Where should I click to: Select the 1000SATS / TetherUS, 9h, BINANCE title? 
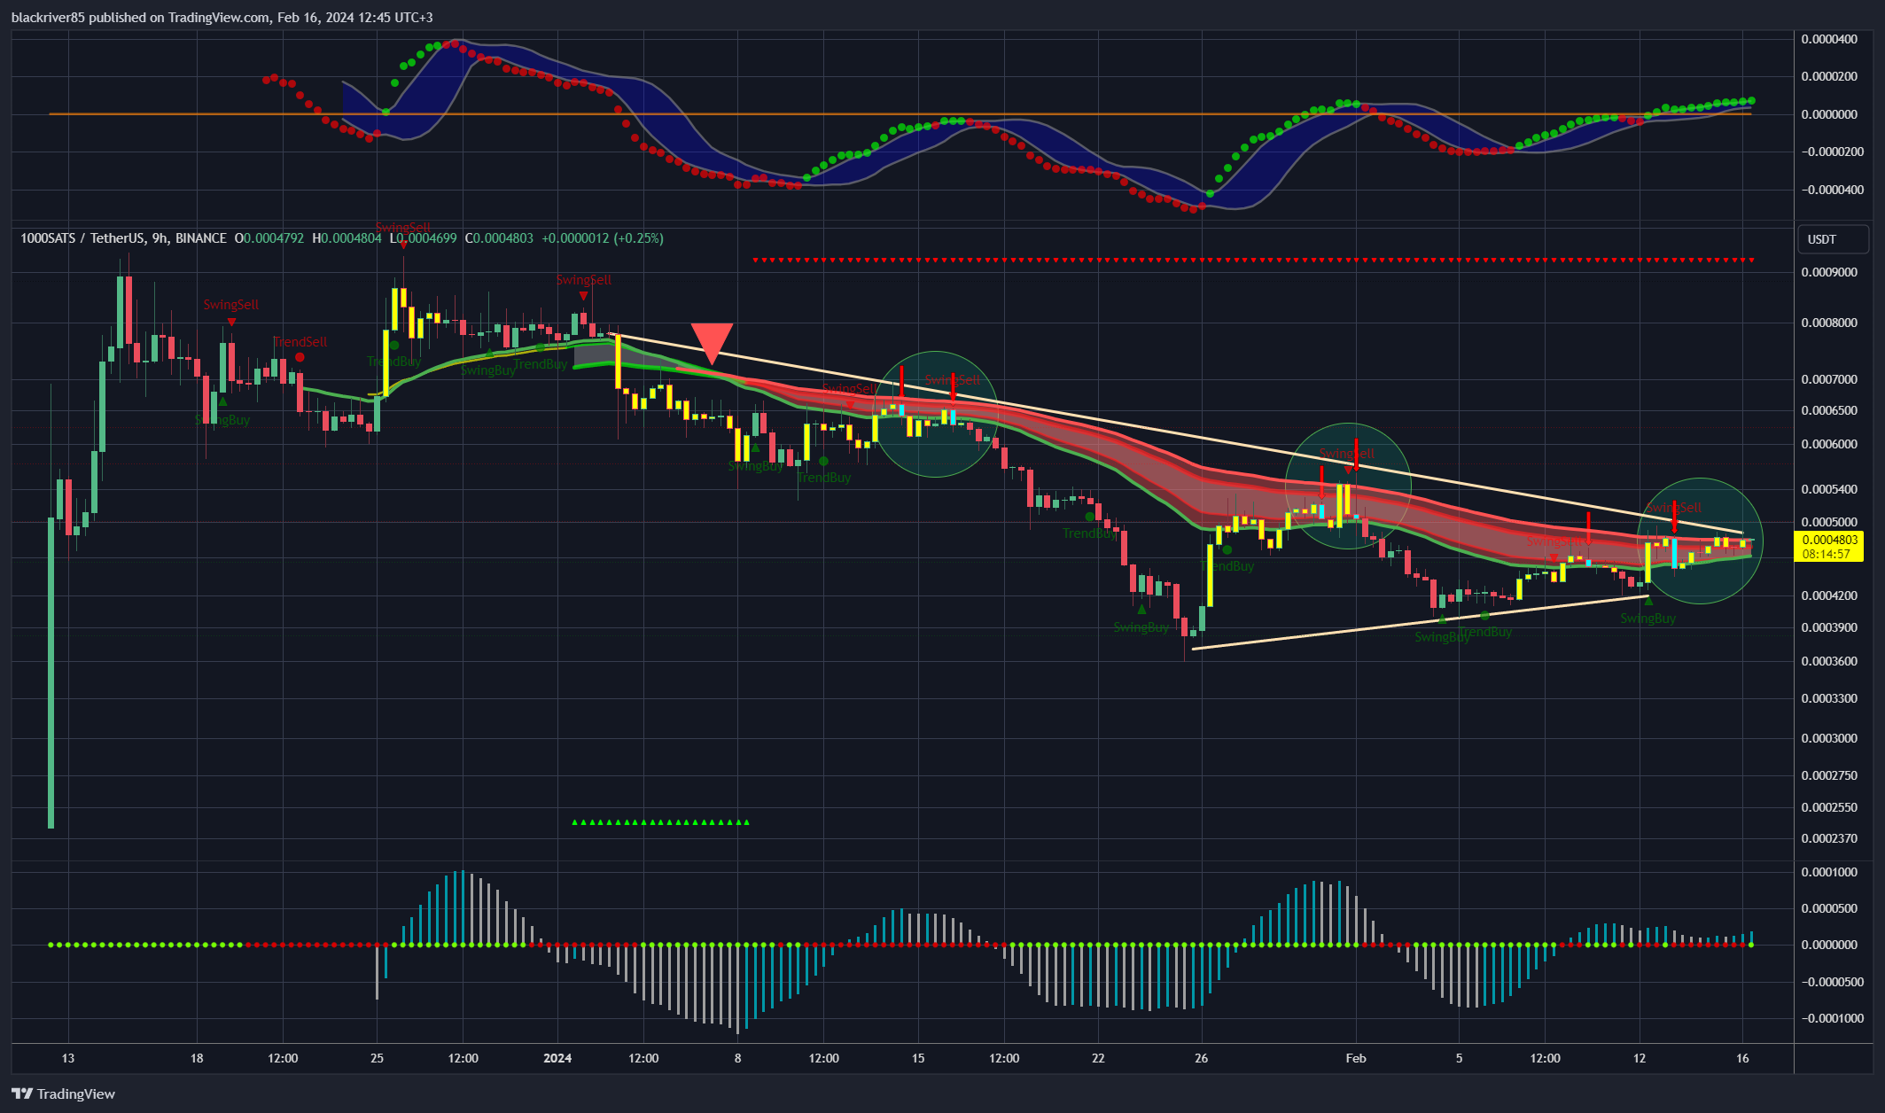tap(123, 238)
